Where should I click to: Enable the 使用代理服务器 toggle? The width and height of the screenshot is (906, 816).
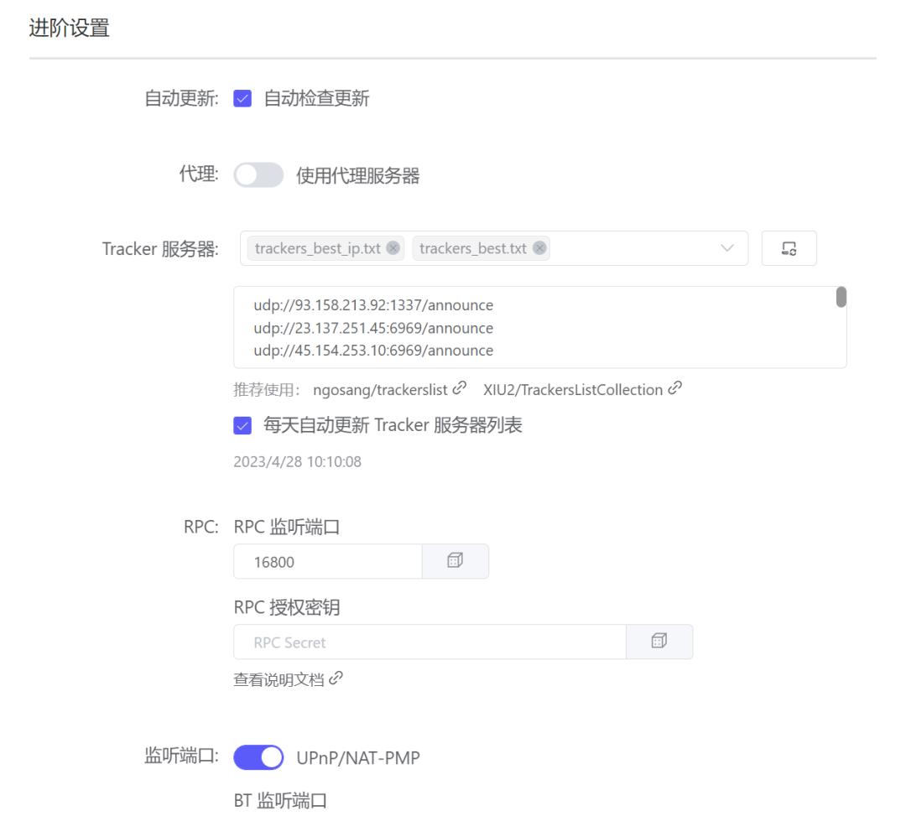[x=258, y=174]
